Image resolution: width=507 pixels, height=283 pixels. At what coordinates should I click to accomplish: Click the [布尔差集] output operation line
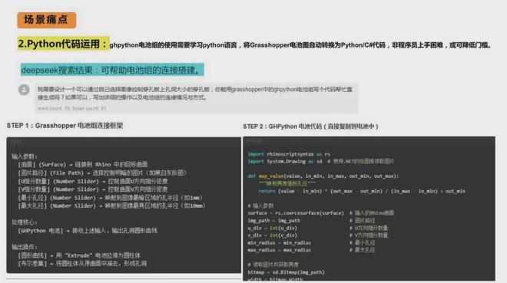pos(82,264)
